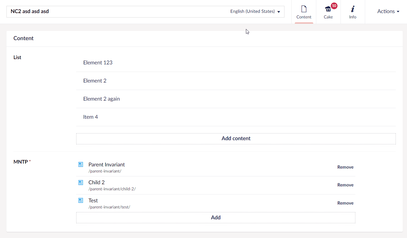407x238 pixels.
Task: Click the Add button under MNTP
Action: click(x=216, y=217)
